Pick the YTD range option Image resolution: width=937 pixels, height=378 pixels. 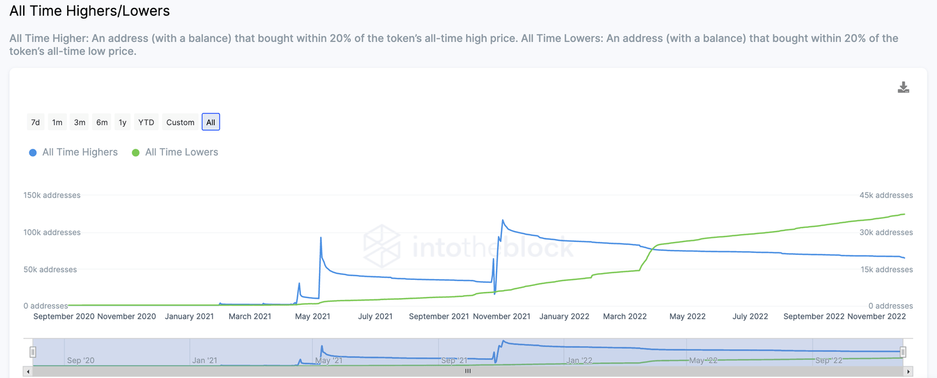tap(146, 123)
